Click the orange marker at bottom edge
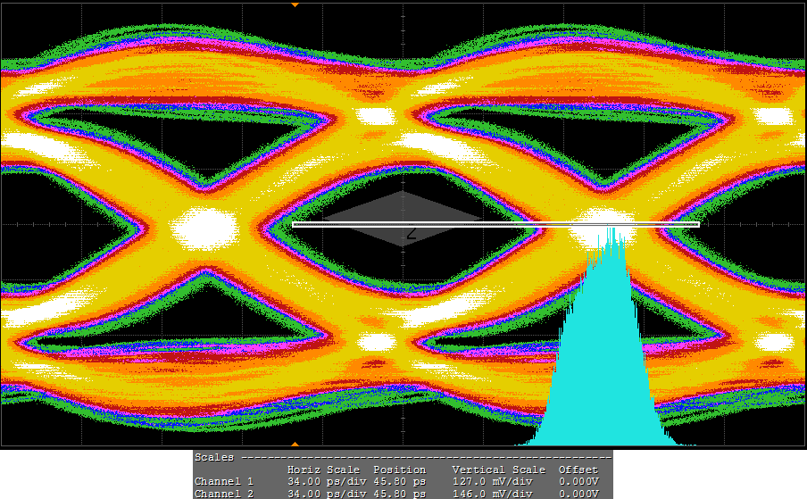Viewport: 807px width, 499px height. 295,443
